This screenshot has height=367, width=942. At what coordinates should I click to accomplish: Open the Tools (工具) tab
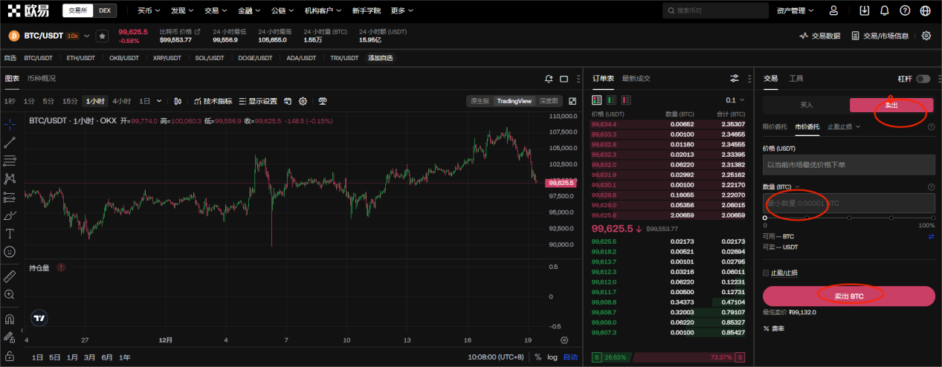pos(796,79)
